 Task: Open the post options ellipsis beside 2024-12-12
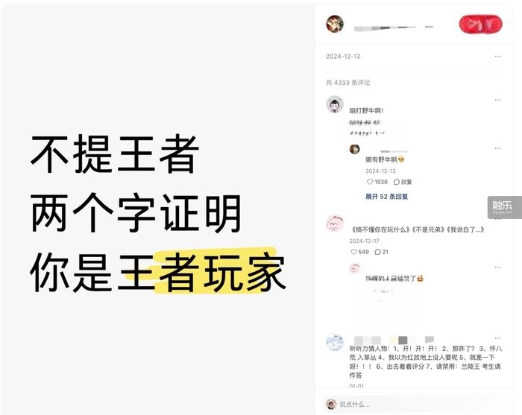(497, 56)
